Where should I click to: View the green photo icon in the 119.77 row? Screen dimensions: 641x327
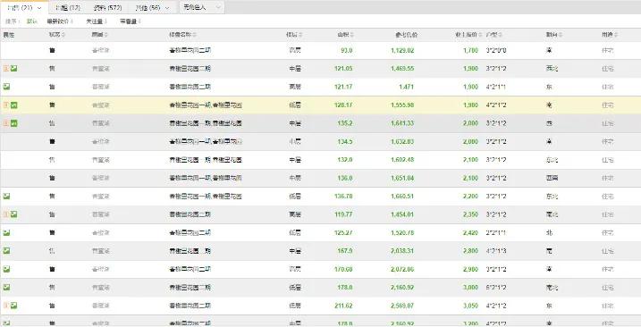[14, 214]
